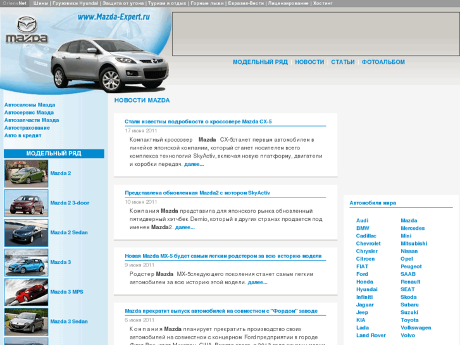Open Volvo brand link
This screenshot has width=460, height=345.
coord(407,336)
